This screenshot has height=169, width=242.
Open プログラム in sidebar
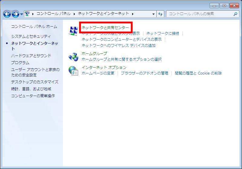coord(20,63)
